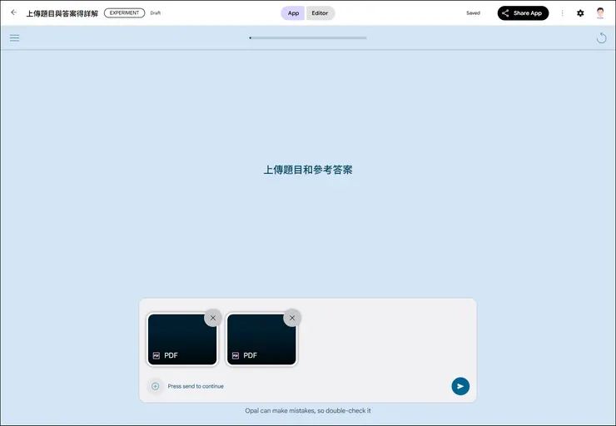Open the settings gear icon
The height and width of the screenshot is (426, 616).
click(580, 13)
